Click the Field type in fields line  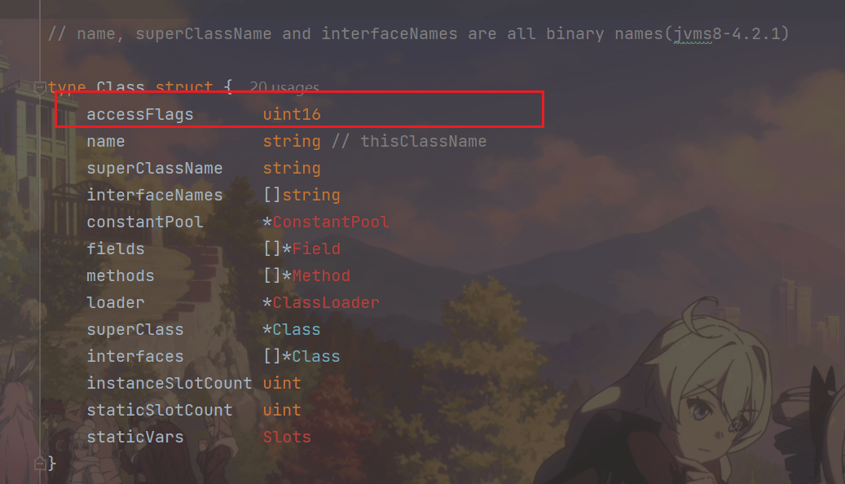click(316, 249)
